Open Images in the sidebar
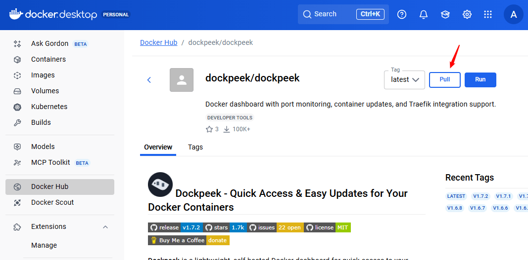This screenshot has height=260, width=528. point(59,75)
